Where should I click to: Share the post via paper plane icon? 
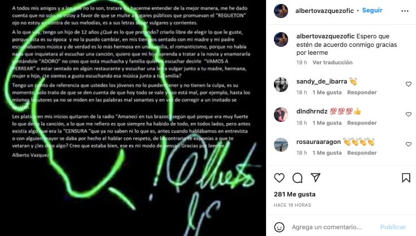[x=315, y=177]
